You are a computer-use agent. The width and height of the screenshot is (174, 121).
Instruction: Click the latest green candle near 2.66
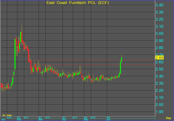pyautogui.click(x=122, y=60)
